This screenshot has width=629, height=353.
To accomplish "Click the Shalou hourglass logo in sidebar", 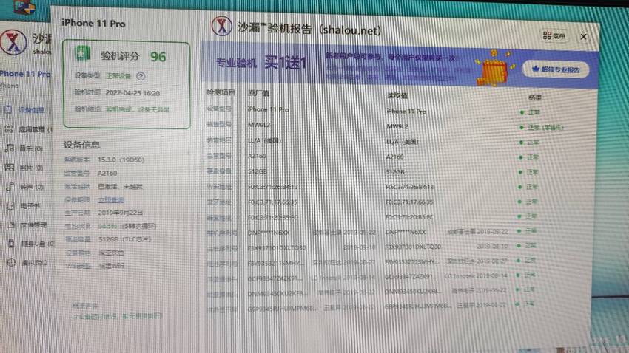I will (x=13, y=42).
